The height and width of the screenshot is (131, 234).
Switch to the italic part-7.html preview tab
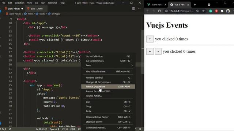[x=37, y=9]
